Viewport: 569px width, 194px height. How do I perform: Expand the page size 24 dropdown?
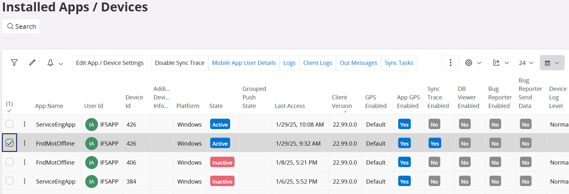[x=526, y=63]
